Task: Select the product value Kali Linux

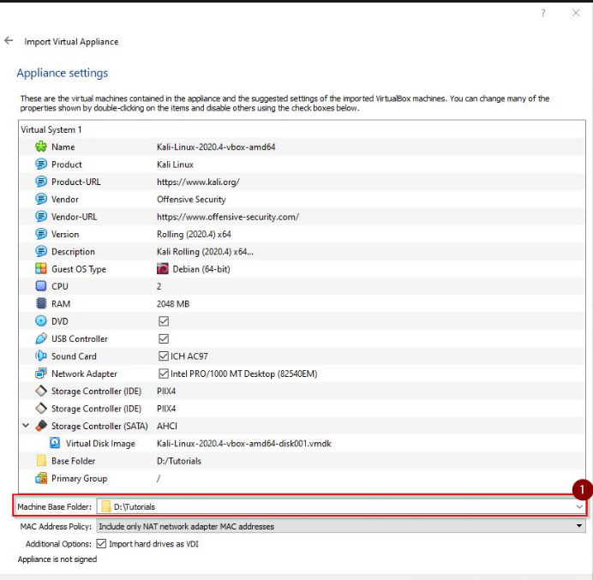Action: [175, 164]
